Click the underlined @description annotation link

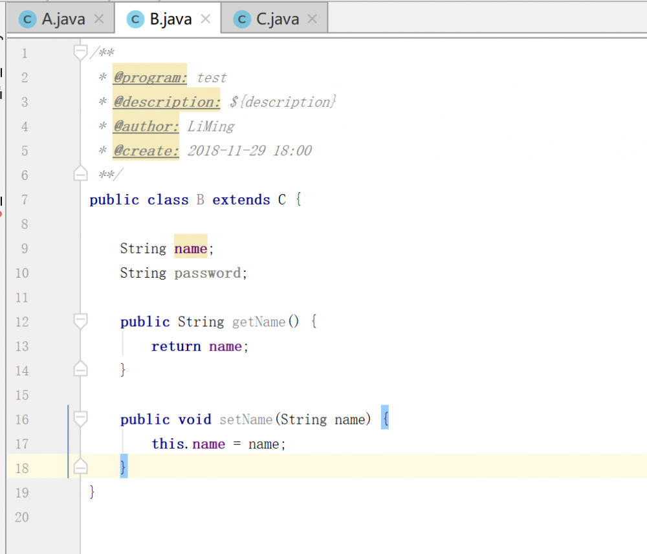[166, 102]
